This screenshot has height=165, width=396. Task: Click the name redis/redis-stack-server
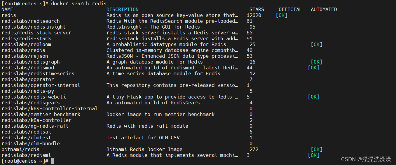(x=36, y=33)
